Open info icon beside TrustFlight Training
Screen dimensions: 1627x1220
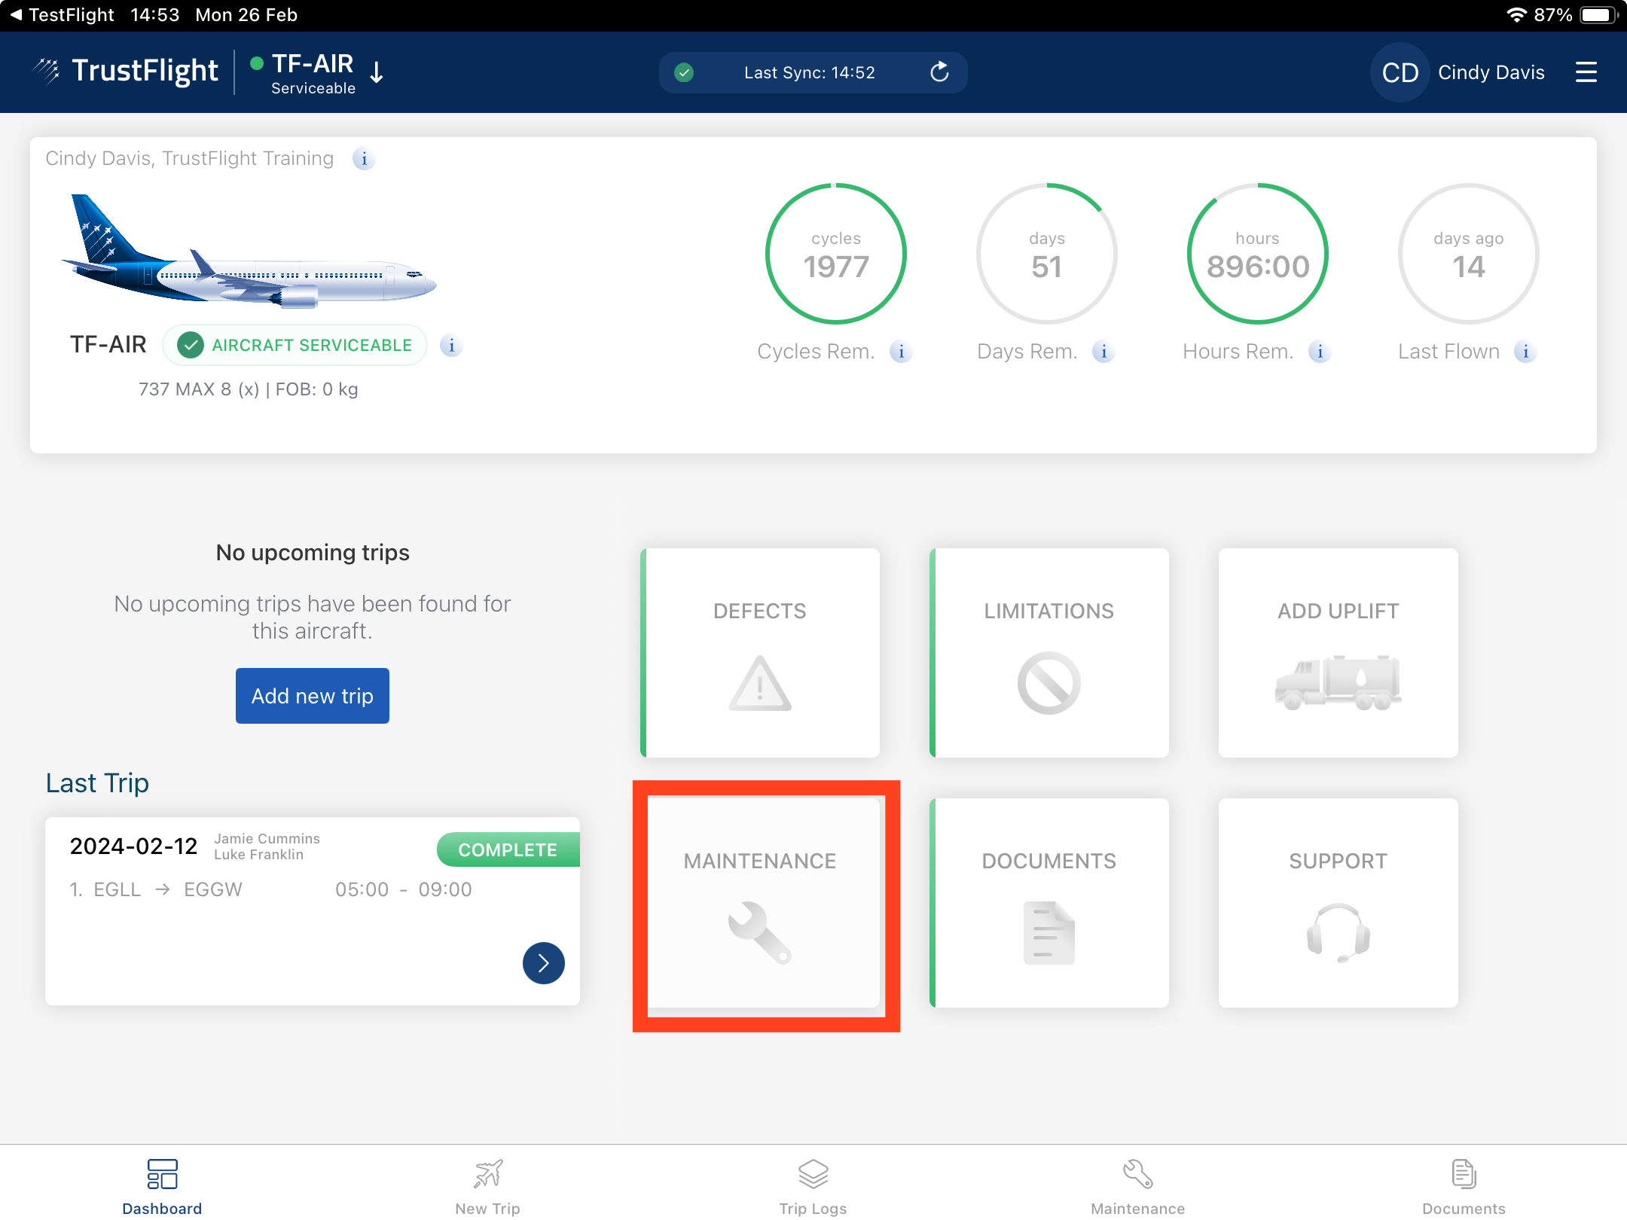click(364, 159)
